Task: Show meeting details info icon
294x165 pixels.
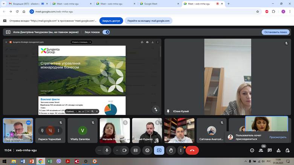Action: (252, 150)
